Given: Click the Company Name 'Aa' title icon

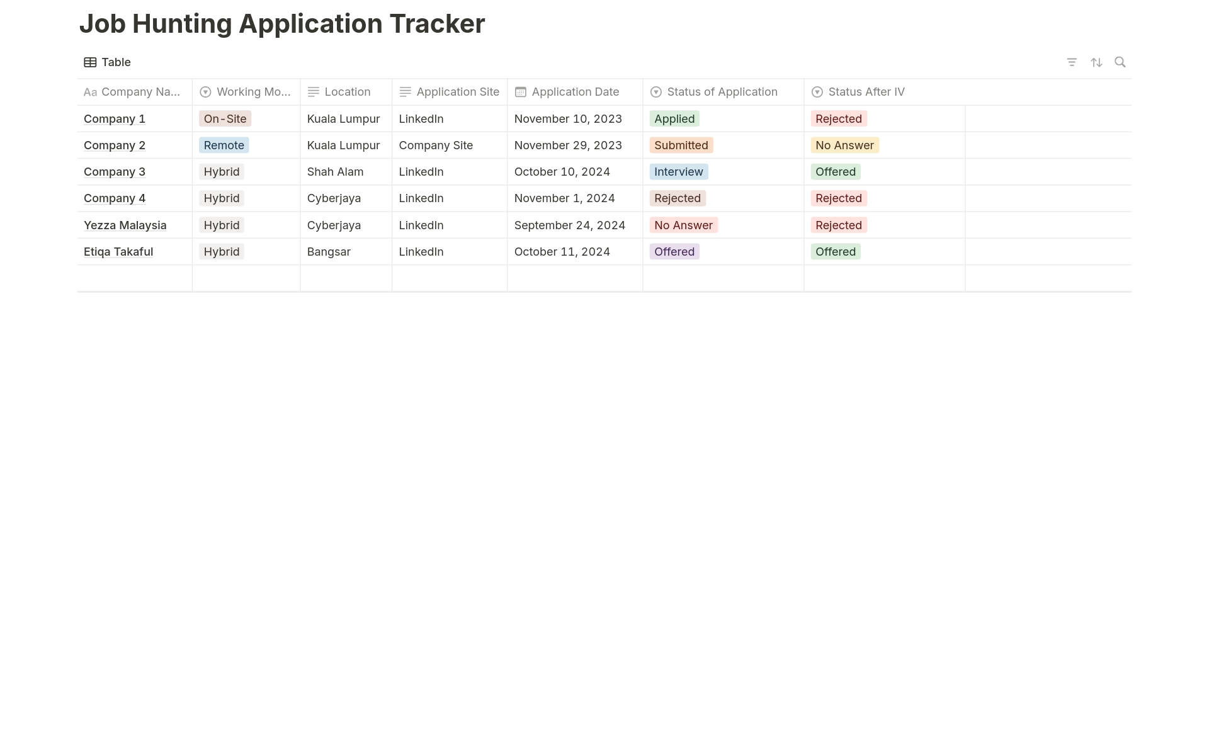Looking at the screenshot, I should (x=90, y=92).
